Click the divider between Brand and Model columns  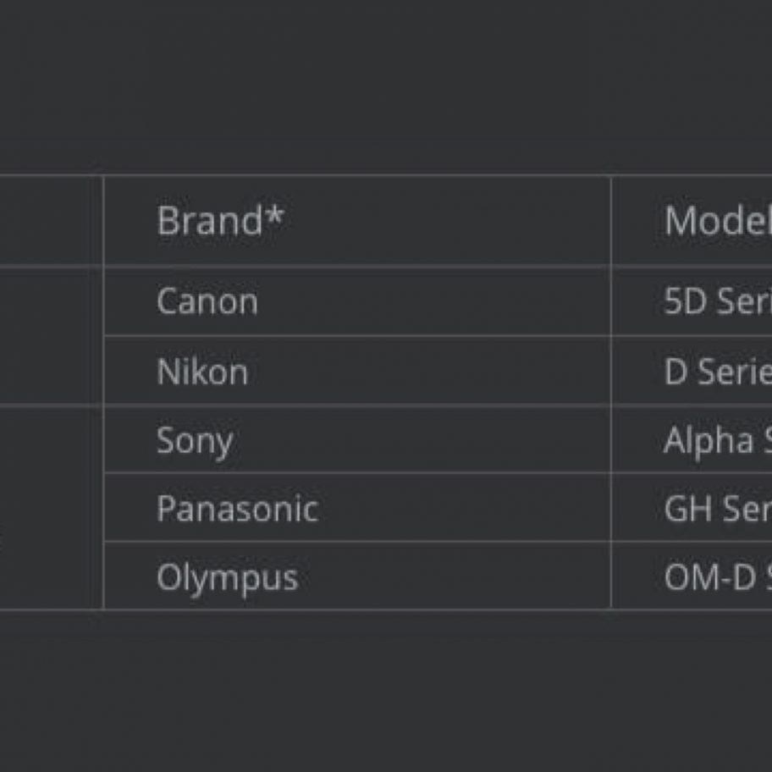click(610, 389)
